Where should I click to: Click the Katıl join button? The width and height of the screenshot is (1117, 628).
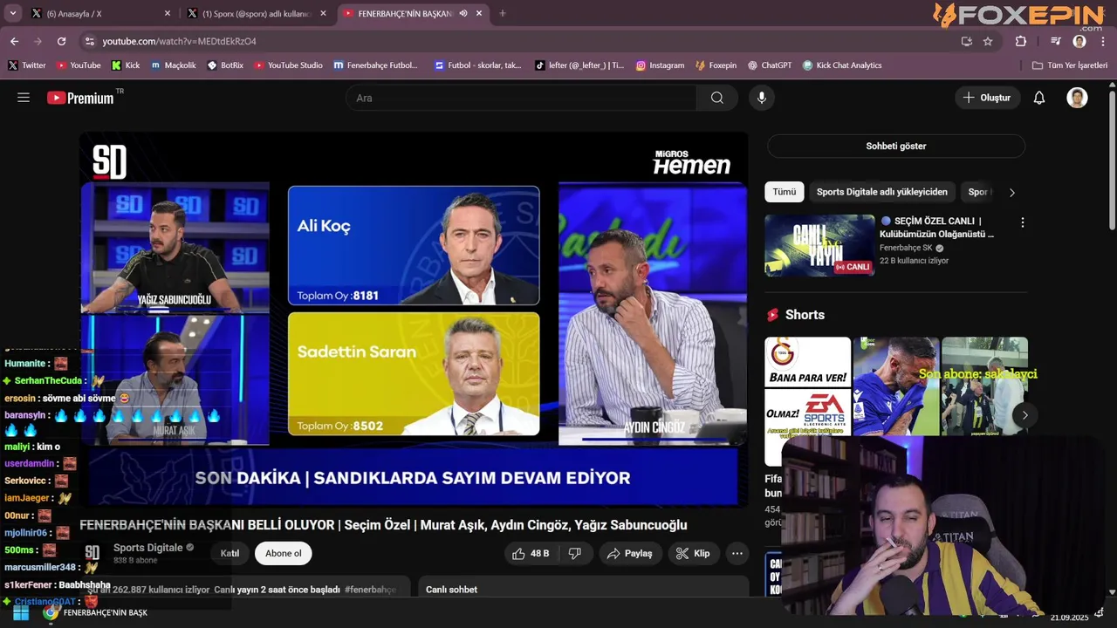(230, 554)
